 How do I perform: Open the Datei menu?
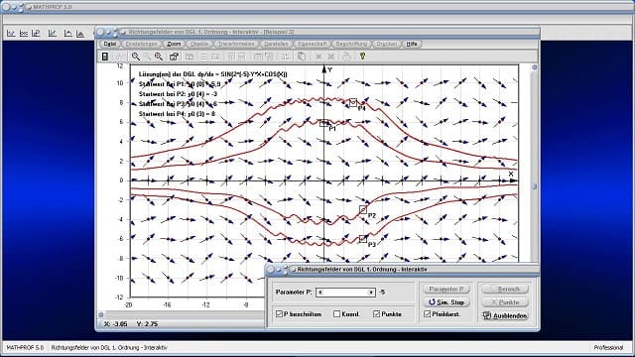(x=110, y=44)
